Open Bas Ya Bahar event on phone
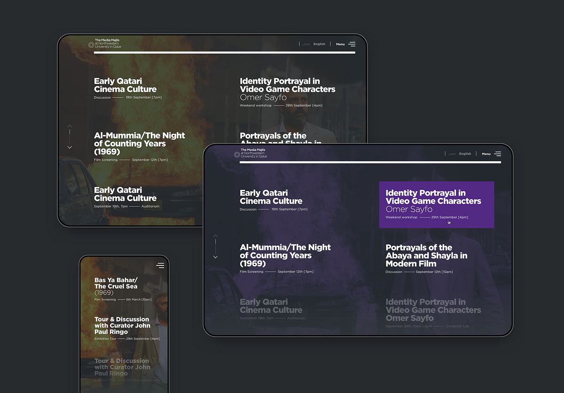Viewport: 564px width, 393px height. (x=123, y=289)
